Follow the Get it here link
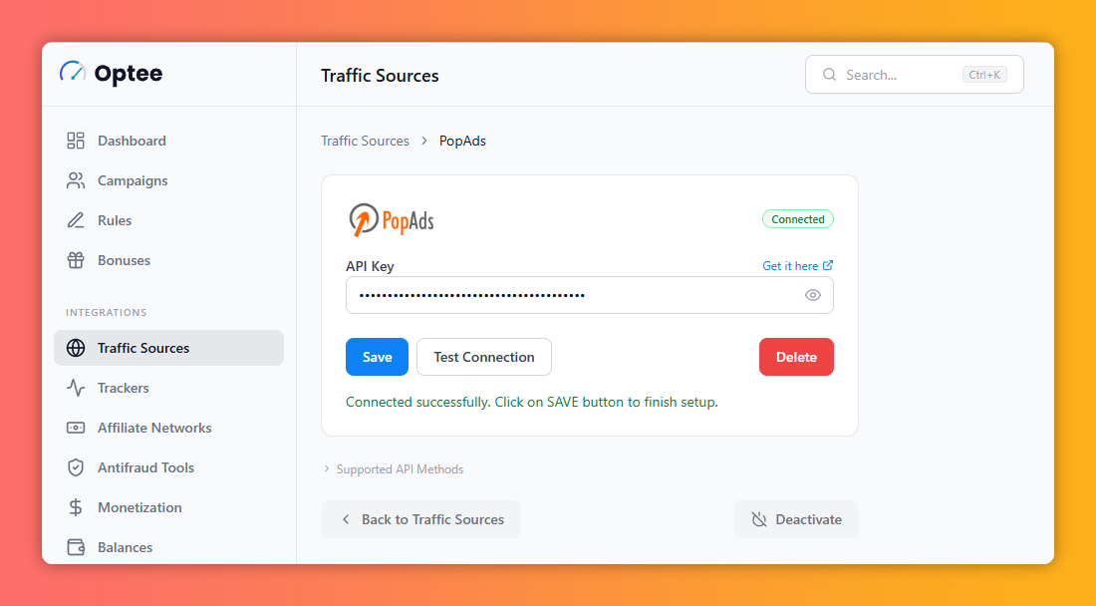This screenshot has width=1096, height=606. pos(797,265)
